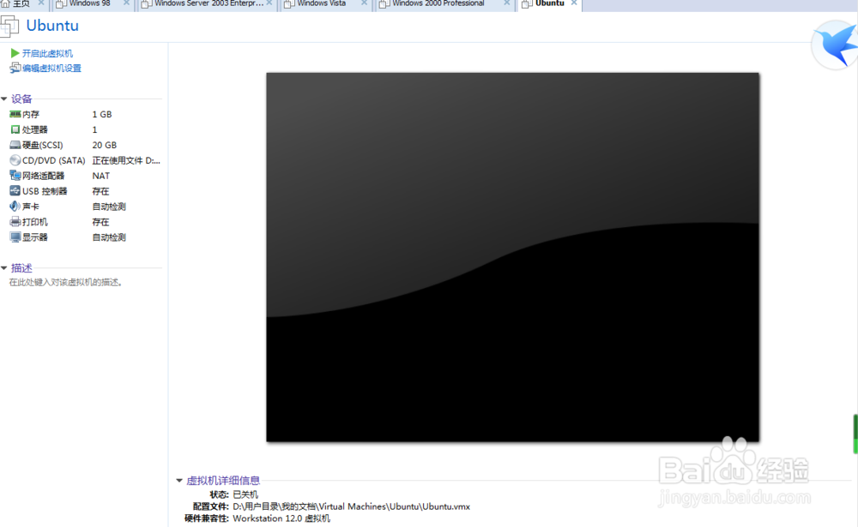Image resolution: width=858 pixels, height=527 pixels.
Task: Click the Ubuntu VM title icon
Action: tap(9, 27)
